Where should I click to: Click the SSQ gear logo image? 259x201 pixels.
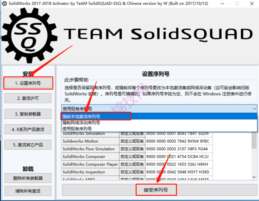coord(29,35)
